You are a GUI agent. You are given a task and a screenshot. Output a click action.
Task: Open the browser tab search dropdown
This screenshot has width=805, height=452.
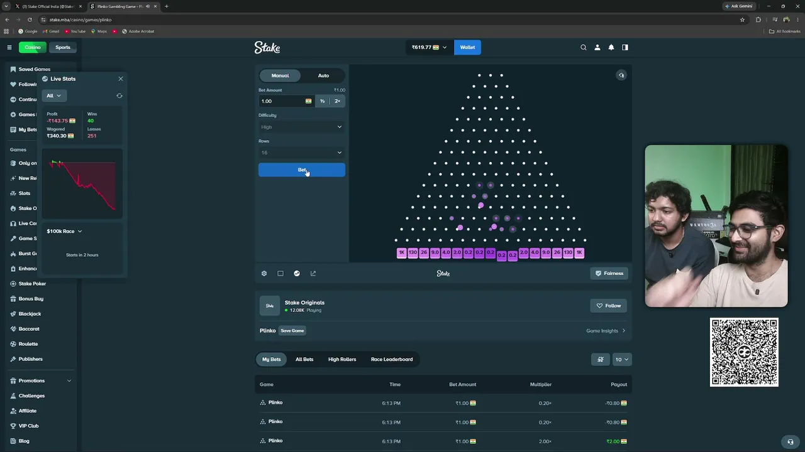click(6, 6)
